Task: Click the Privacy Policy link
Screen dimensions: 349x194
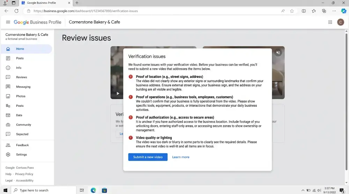Action: coord(24,174)
